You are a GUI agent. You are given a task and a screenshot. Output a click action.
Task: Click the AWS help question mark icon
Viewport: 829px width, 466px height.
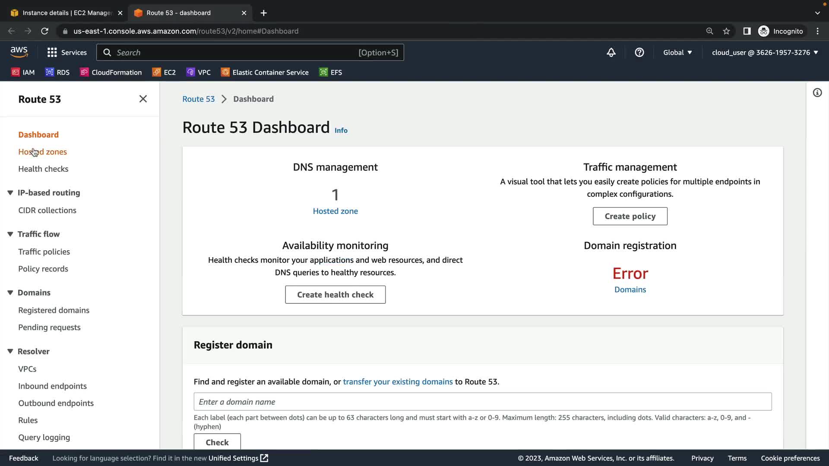[639, 52]
